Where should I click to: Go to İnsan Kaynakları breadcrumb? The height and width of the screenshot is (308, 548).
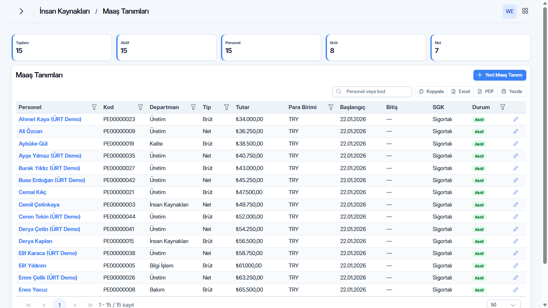click(65, 11)
